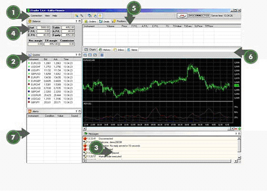Click the chart scrollbar right arrow

click(x=232, y=128)
